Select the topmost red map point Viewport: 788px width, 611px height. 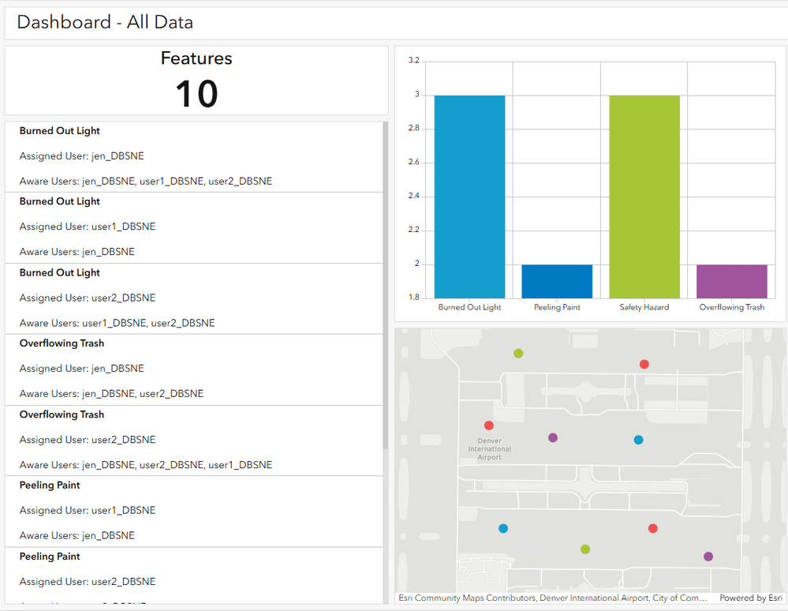click(x=644, y=364)
